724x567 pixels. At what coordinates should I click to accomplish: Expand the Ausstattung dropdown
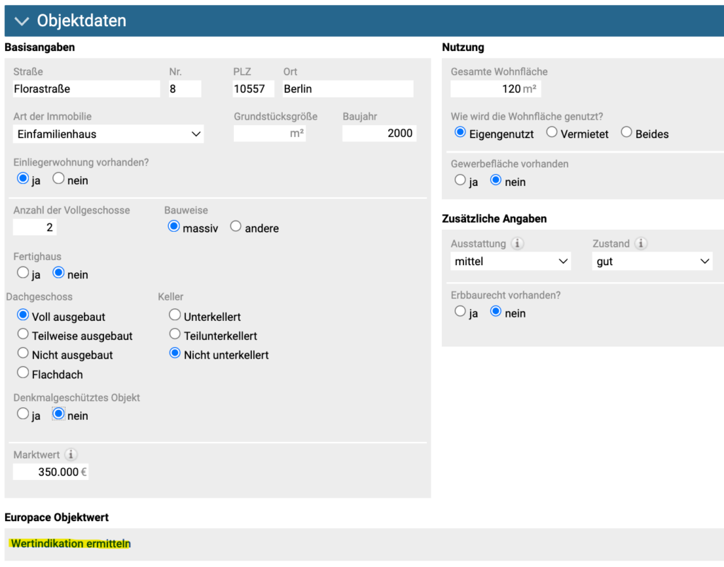click(510, 262)
